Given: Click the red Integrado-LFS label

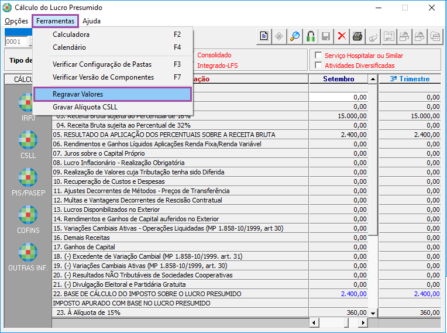Looking at the screenshot, I should (x=218, y=66).
